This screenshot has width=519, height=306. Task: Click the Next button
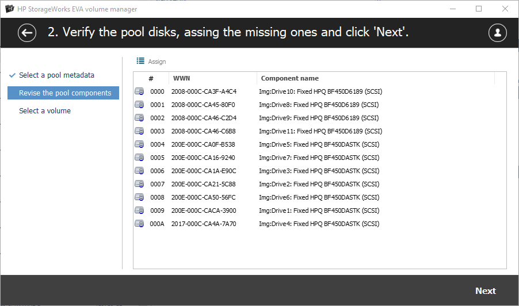485,291
